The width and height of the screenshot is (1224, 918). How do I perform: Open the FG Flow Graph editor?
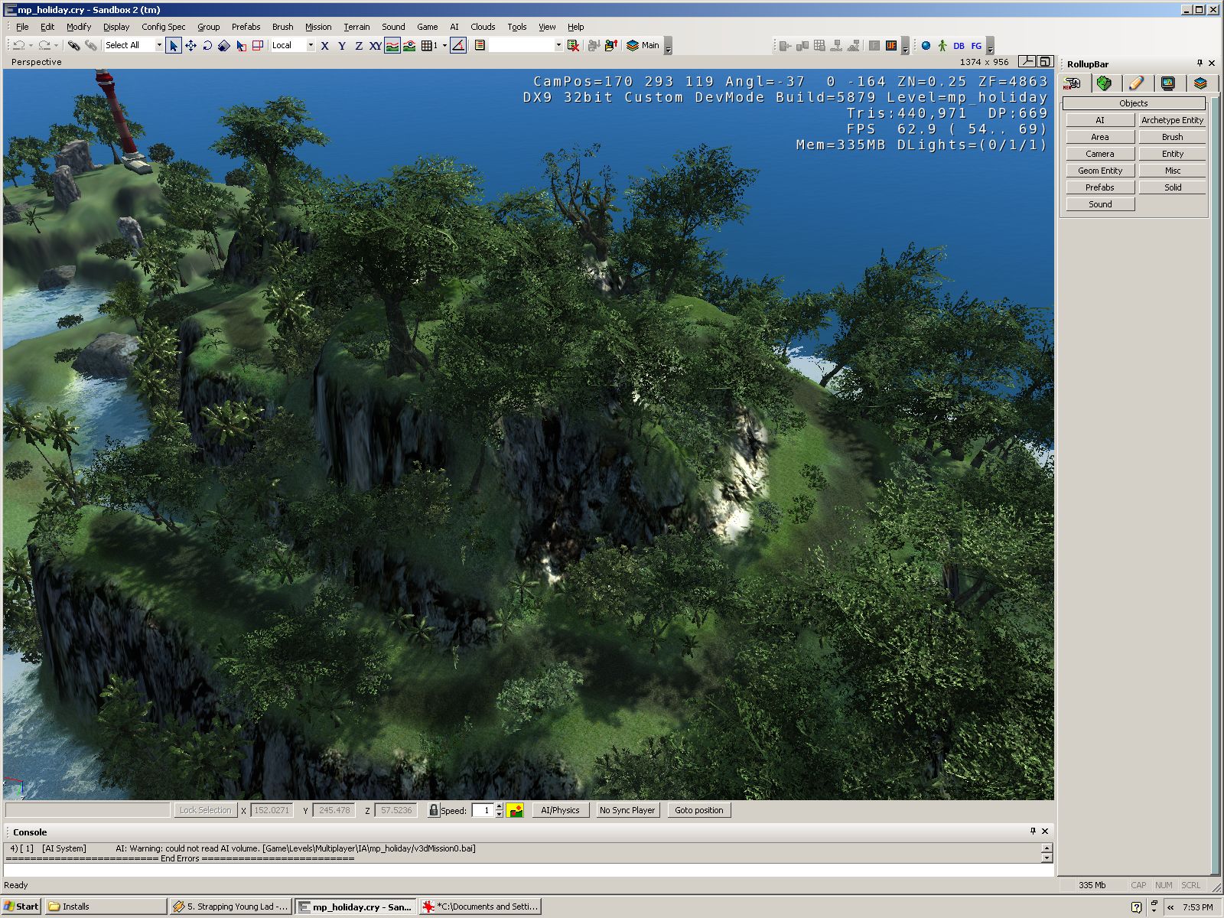(976, 45)
